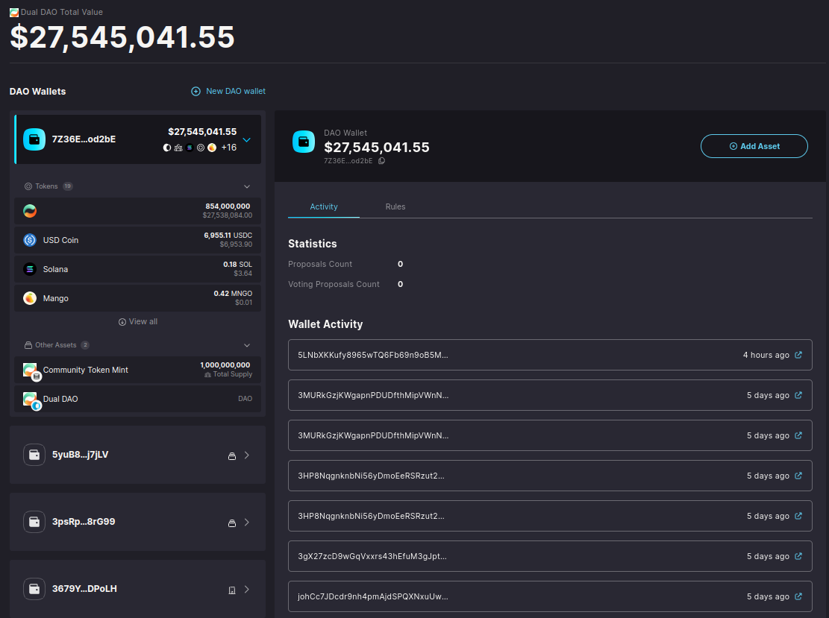Click the Total Supply label

233,374
